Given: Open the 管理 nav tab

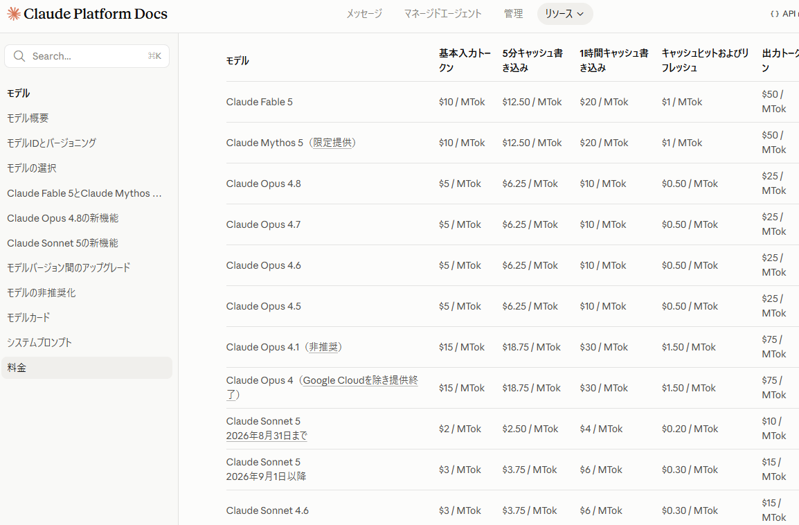Looking at the screenshot, I should click(x=513, y=14).
